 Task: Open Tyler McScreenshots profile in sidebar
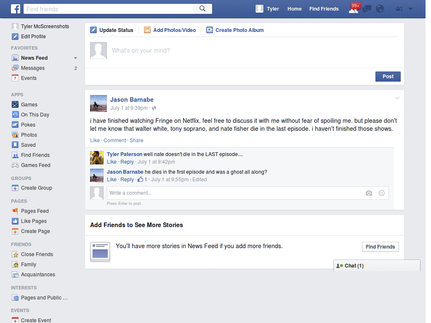40,26
